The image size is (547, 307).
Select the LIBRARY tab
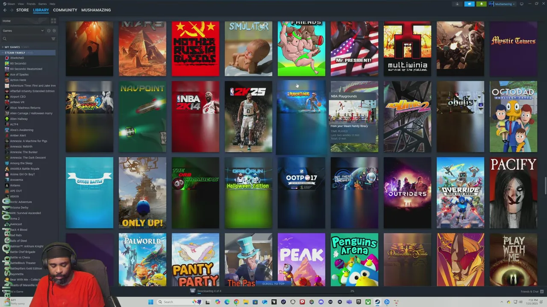pyautogui.click(x=41, y=10)
